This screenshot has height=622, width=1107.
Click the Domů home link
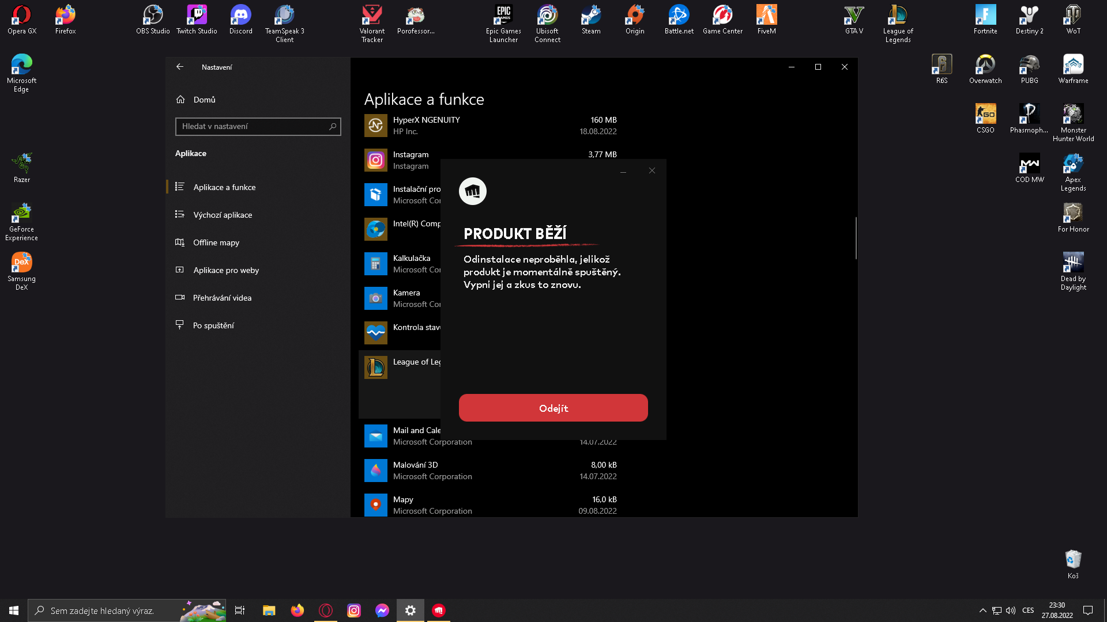[x=204, y=100]
